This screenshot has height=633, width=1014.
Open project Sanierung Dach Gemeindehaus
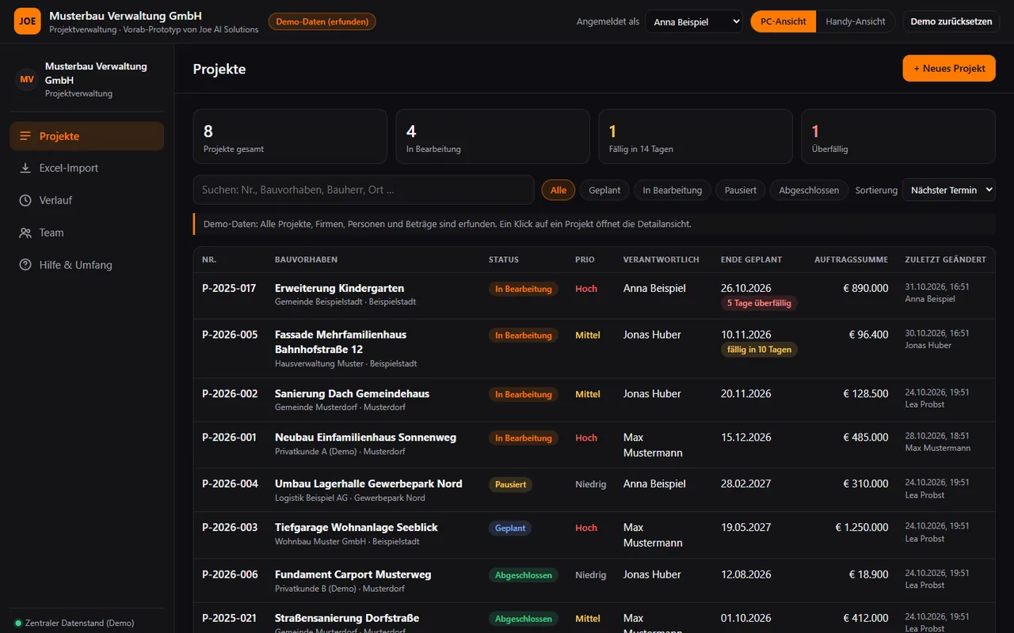(594, 400)
